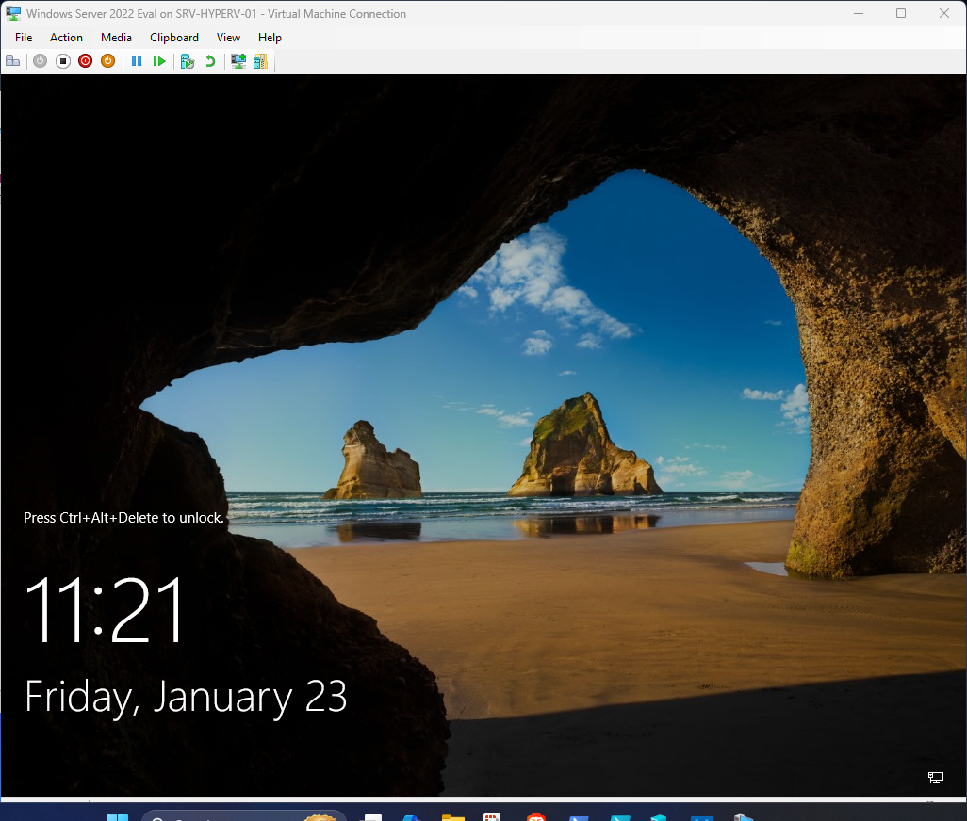Click the Ctrl+Alt+Delete toolbar icon
967x821 pixels.
12,60
